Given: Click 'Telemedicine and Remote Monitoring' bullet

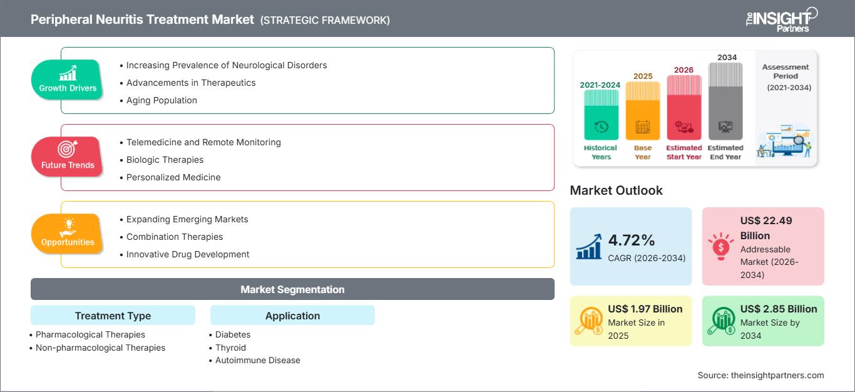Looking at the screenshot, I should point(203,142).
